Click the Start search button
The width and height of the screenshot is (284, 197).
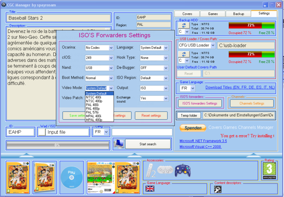point(148,144)
